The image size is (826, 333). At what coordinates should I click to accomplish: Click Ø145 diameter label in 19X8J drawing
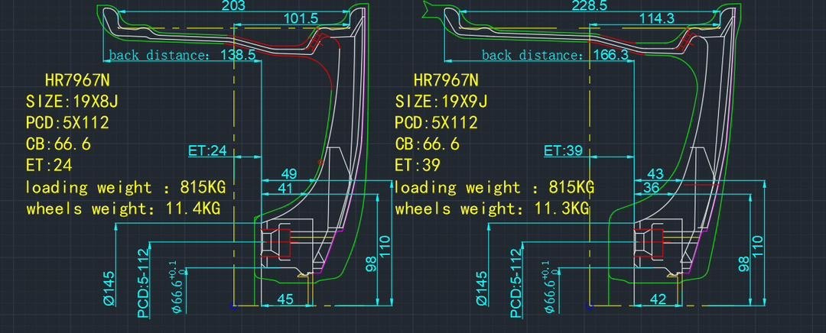(x=109, y=288)
